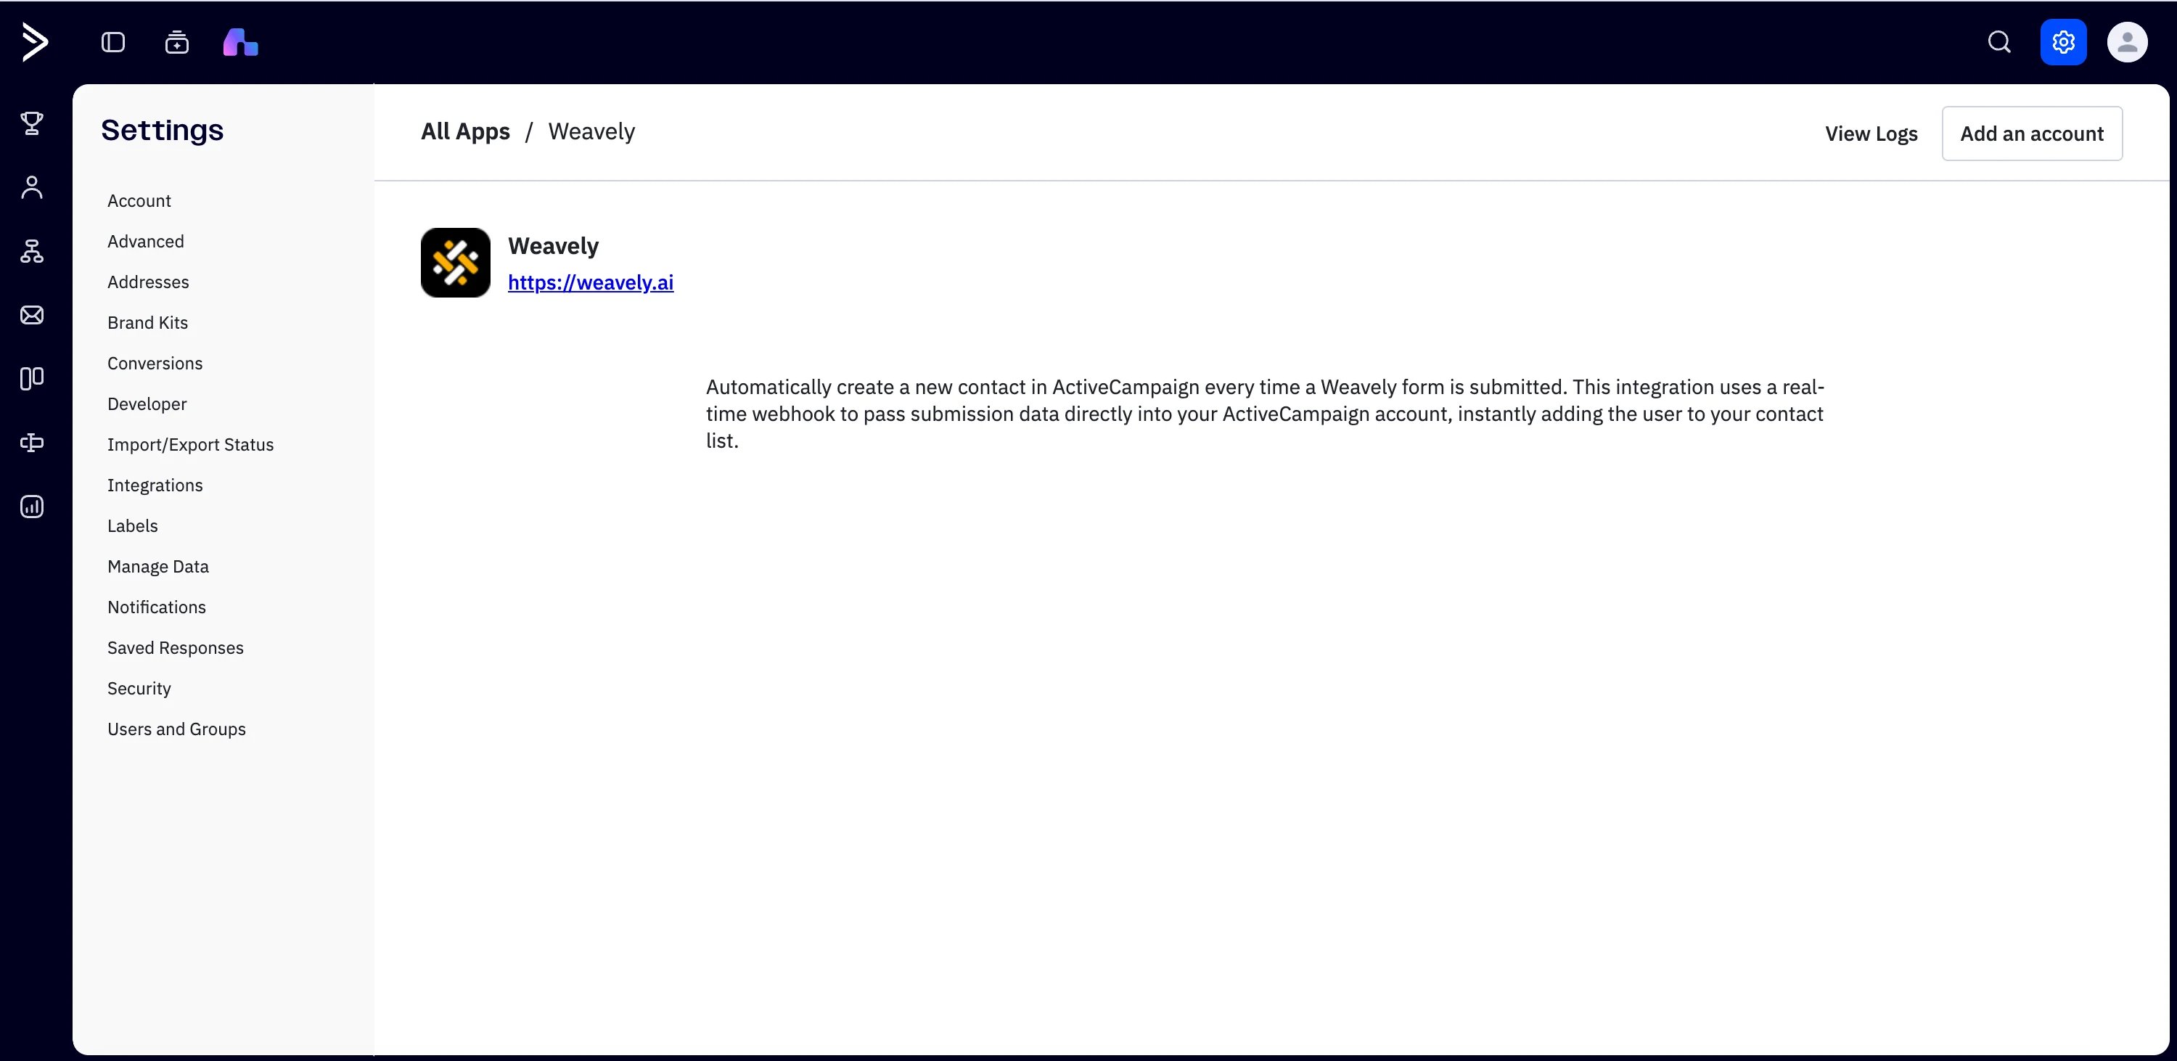The height and width of the screenshot is (1061, 2177).
Task: Open the quick-add briefcase icon in top bar
Action: [x=176, y=42]
